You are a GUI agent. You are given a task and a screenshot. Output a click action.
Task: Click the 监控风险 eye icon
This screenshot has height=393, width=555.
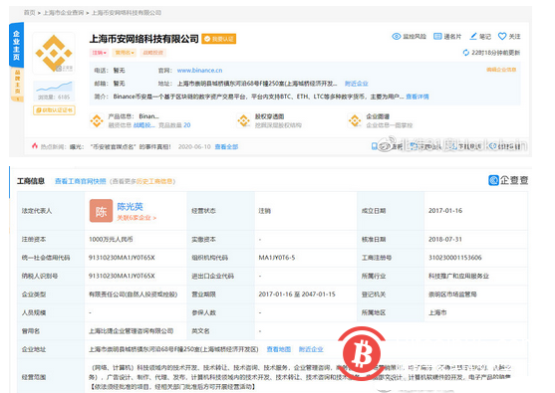[397, 37]
